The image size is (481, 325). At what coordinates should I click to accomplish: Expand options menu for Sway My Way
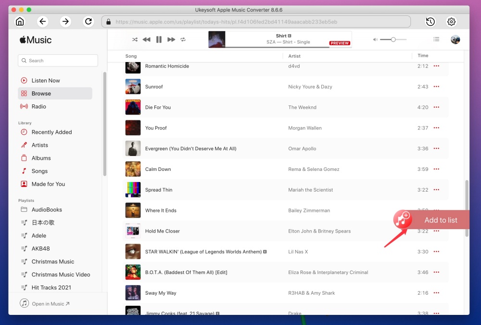[436, 293]
